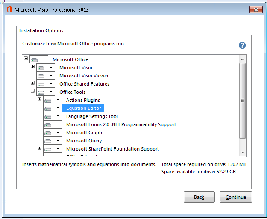Screen dimensions: 267x219
Task: Open install dropdown for Office Tools
Action: pyautogui.click(x=46, y=92)
